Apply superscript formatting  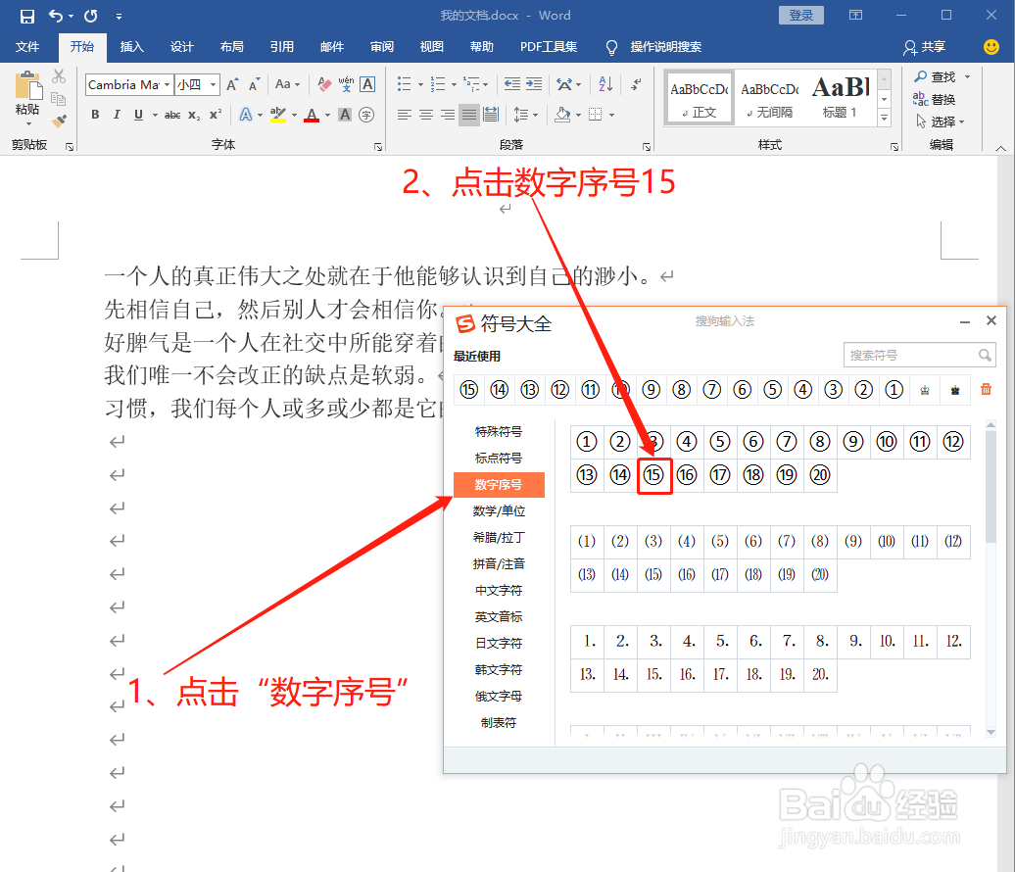click(216, 114)
